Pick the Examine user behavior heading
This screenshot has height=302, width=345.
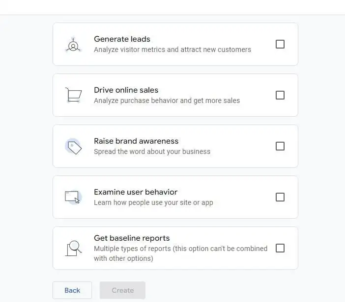pyautogui.click(x=136, y=192)
